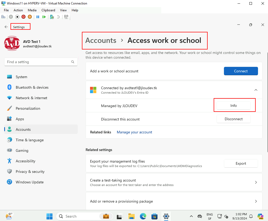268x221 pixels.
Task: Create a checkpoint with the toolbar icon
Action: click(x=52, y=17)
